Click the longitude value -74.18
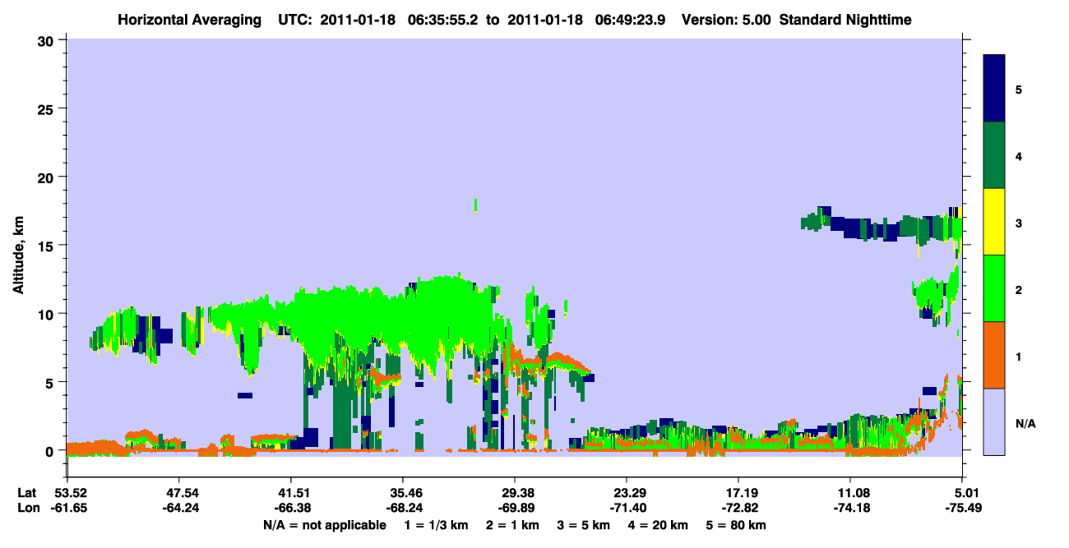The image size is (1069, 548). (850, 509)
